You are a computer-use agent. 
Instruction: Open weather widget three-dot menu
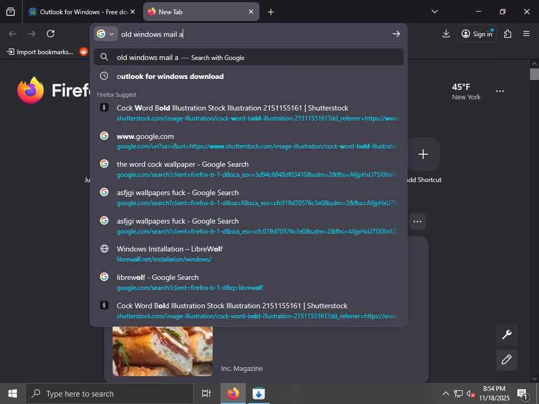point(500,92)
